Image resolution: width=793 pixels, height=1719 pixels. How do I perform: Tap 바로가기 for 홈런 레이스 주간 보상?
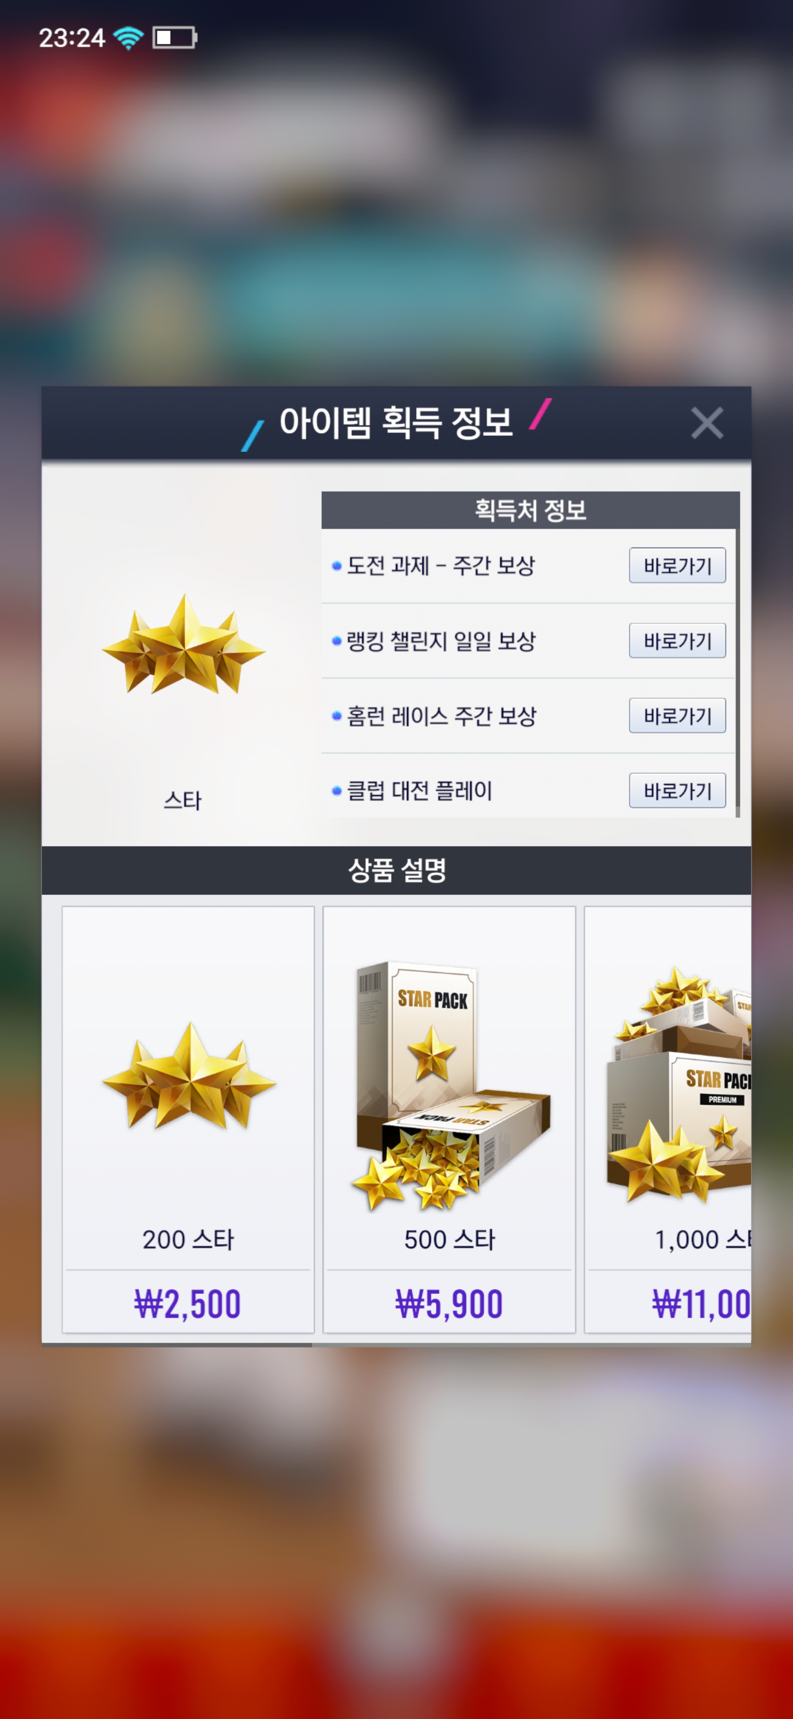point(677,715)
